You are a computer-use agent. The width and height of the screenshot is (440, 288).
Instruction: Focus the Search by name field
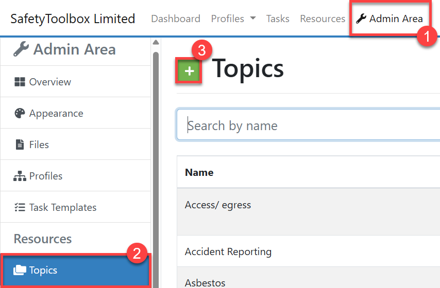pos(309,125)
